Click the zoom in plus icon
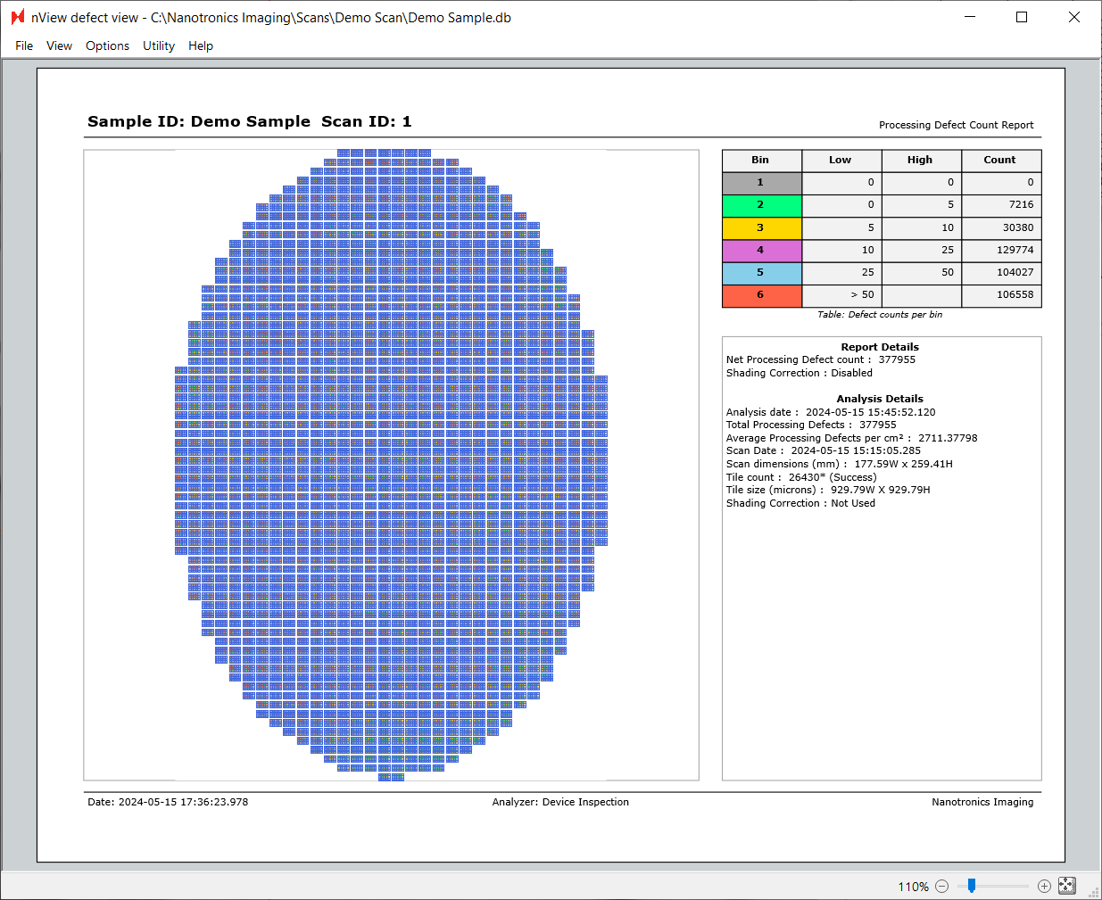 [x=1044, y=887]
